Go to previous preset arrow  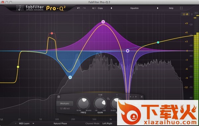coord(111,8)
